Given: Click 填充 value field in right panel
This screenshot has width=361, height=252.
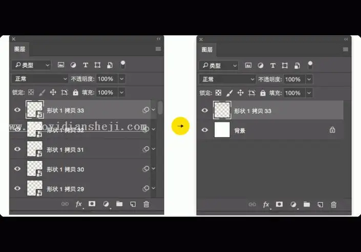Looking at the screenshot, I should pyautogui.click(x=294, y=93).
